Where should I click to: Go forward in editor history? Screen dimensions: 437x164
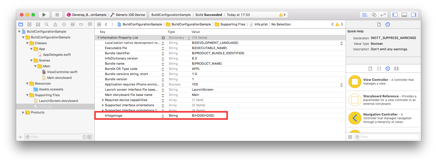point(113,24)
